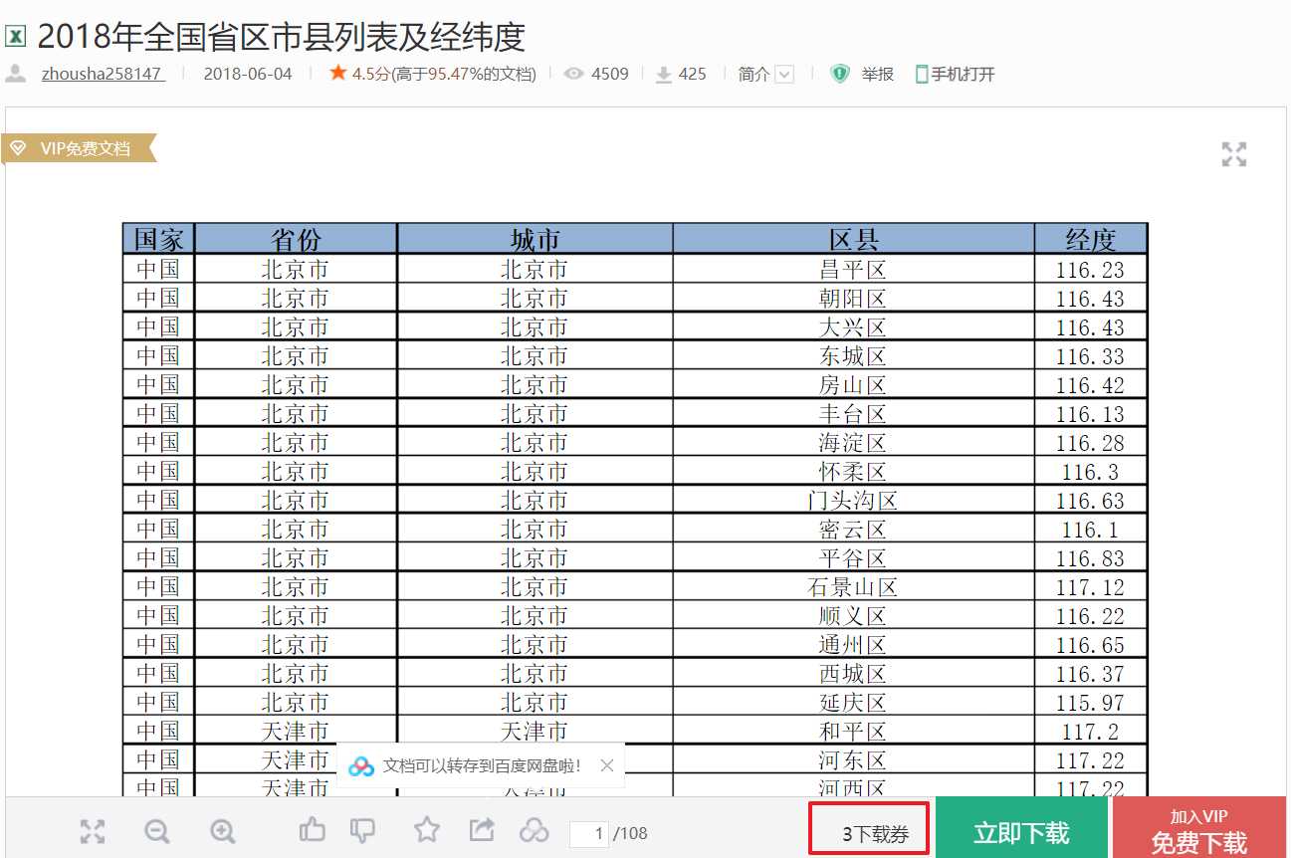The width and height of the screenshot is (1291, 858).
Task: Select the 西城区 cell
Action: click(x=853, y=674)
